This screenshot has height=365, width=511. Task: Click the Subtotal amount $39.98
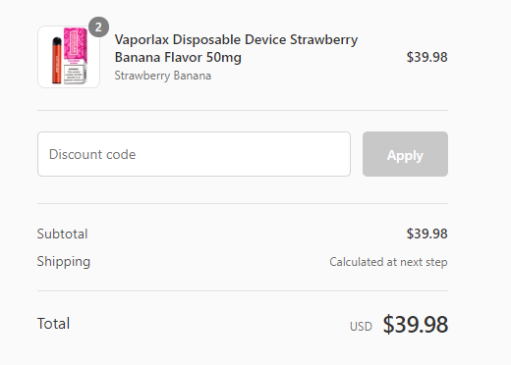(426, 234)
